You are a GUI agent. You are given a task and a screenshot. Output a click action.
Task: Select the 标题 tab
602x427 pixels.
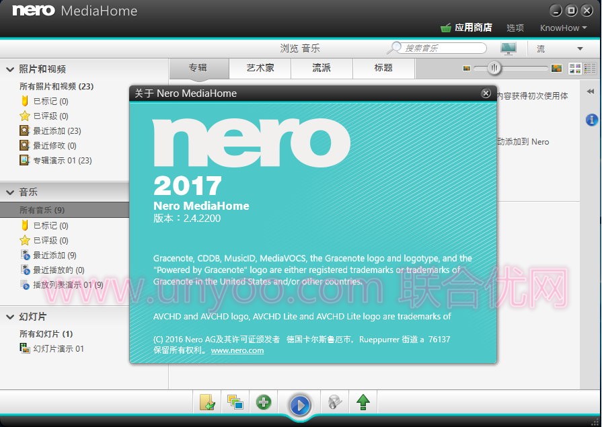[383, 69]
